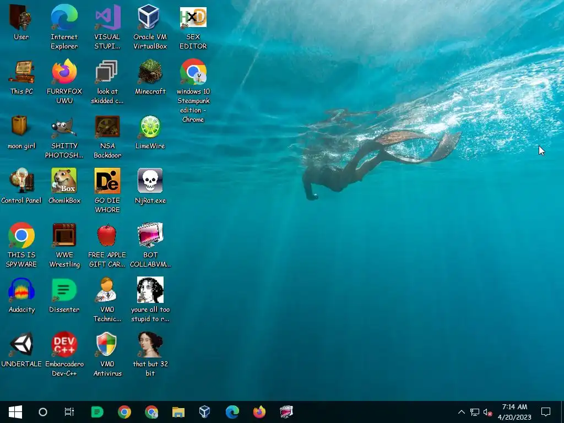The height and width of the screenshot is (423, 564).
Task: Launch VirtualBox cube from the taskbar
Action: [205, 412]
